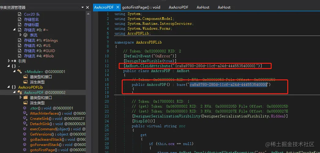Click the 表流 cube icon
The width and height of the screenshot is (320, 153).
(25, 35)
